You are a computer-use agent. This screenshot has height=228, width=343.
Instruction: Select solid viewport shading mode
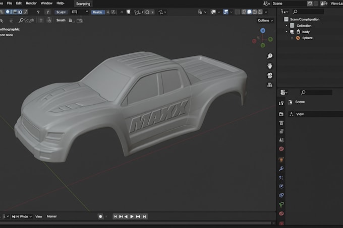point(249,12)
